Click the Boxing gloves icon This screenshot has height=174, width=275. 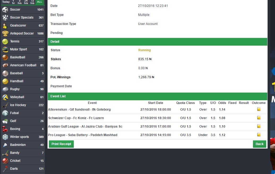[5, 129]
